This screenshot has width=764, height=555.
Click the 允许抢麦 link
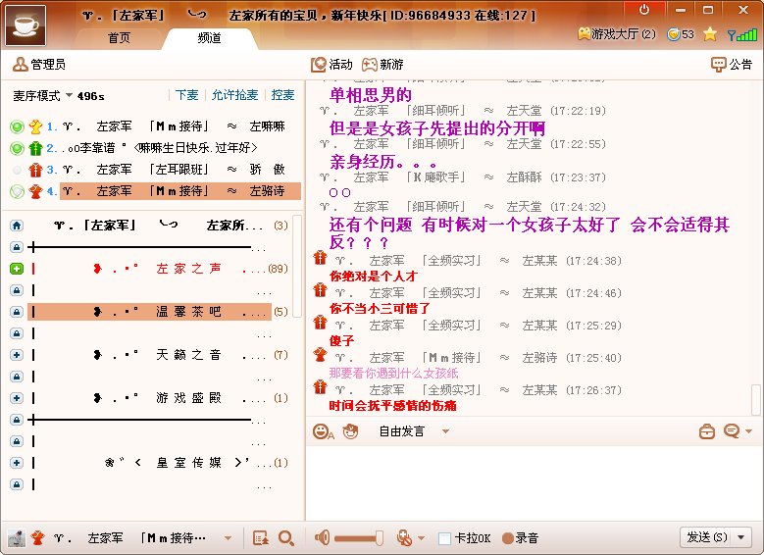tap(234, 94)
